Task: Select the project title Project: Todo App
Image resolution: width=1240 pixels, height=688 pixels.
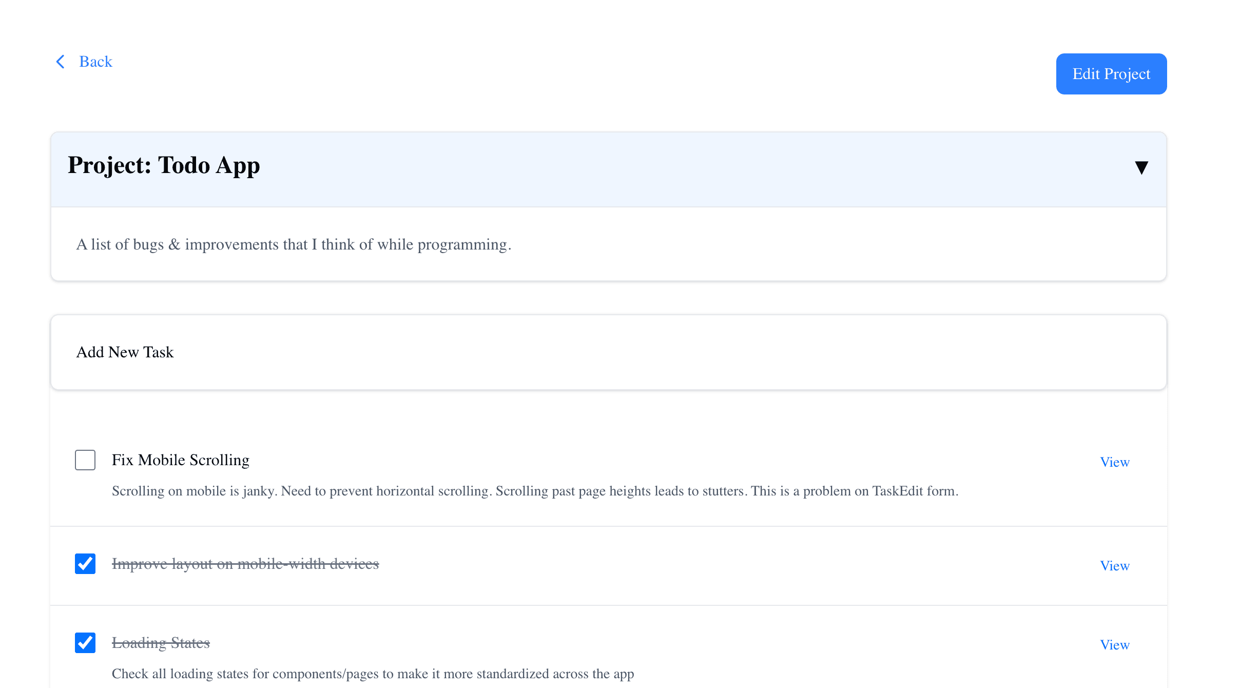Action: [164, 165]
